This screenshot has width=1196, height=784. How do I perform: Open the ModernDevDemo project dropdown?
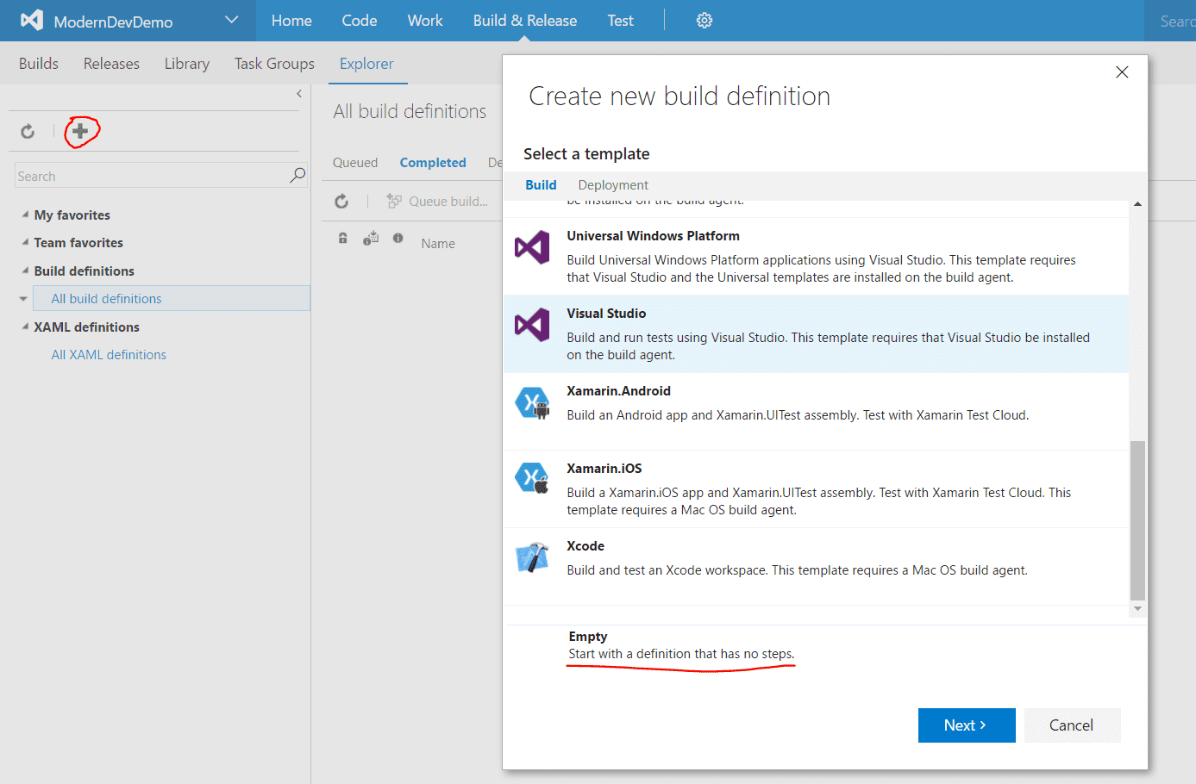231,20
